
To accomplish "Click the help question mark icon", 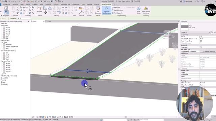I will point(202,1).
